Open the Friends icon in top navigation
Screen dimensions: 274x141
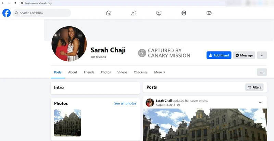click(x=134, y=13)
